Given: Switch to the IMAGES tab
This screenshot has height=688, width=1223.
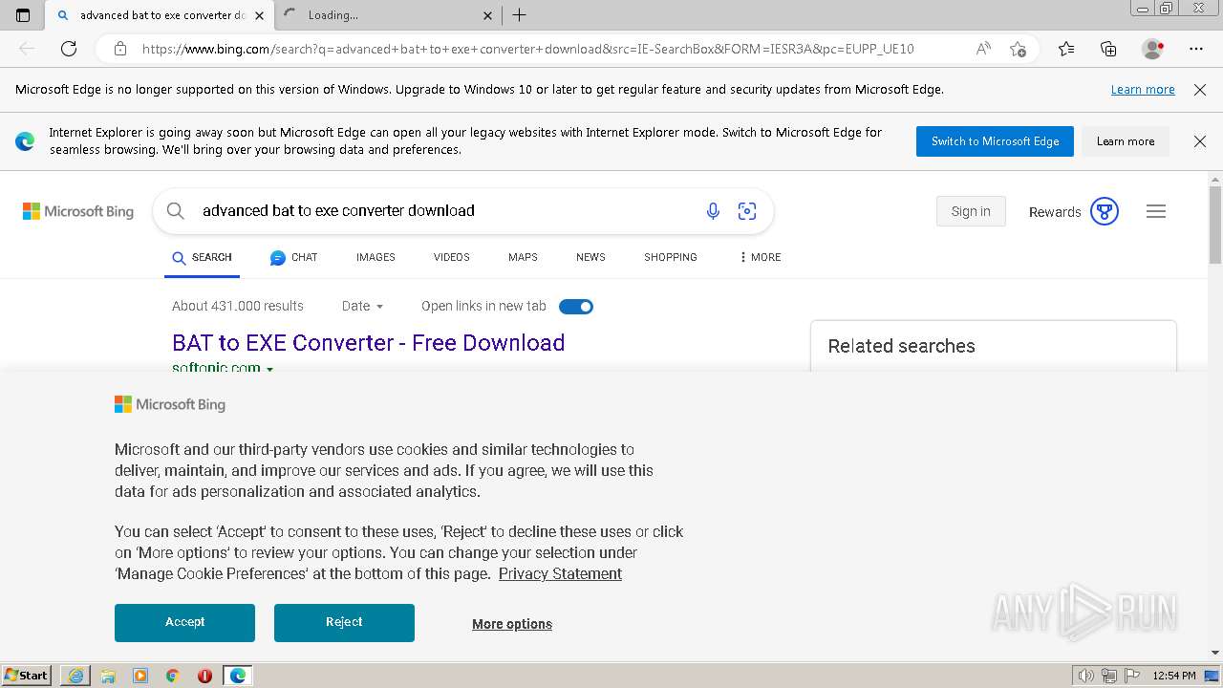Looking at the screenshot, I should pos(375,257).
